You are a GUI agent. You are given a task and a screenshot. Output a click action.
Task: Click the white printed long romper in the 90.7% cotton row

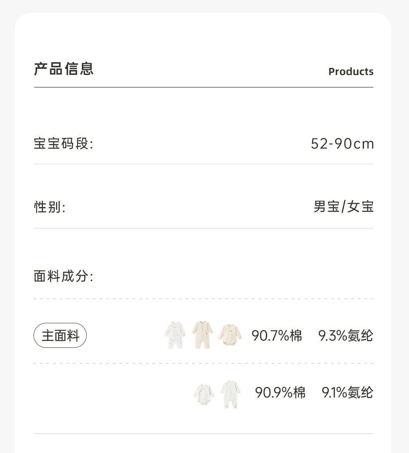(175, 335)
